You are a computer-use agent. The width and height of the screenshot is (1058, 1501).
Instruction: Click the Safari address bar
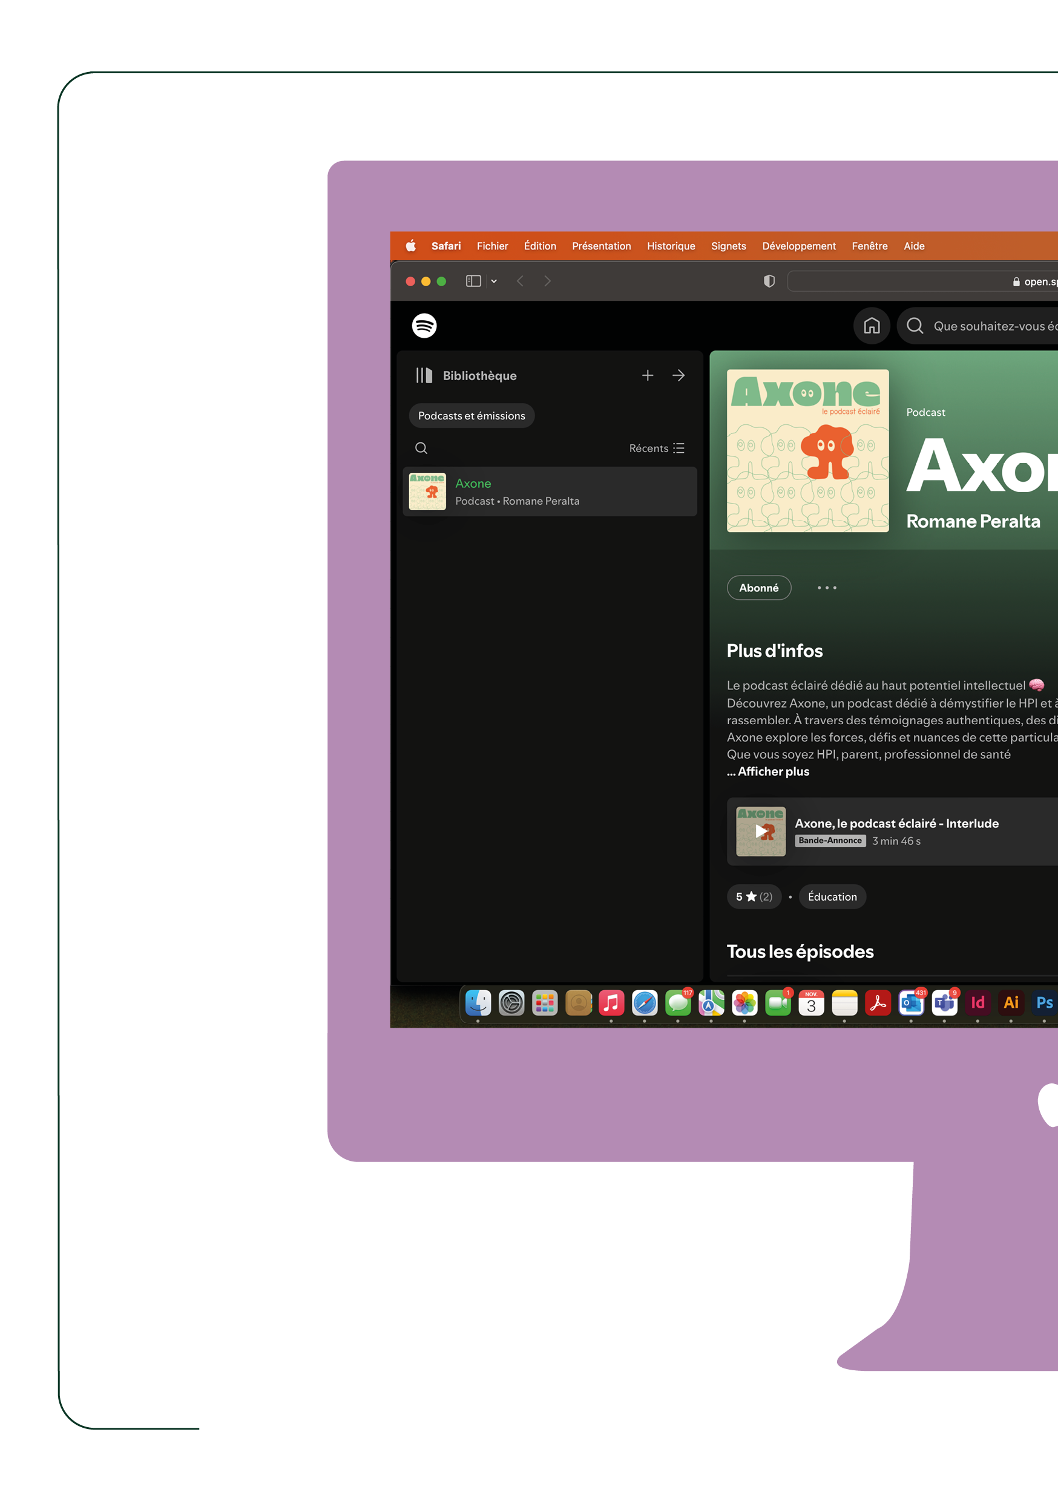(x=922, y=281)
